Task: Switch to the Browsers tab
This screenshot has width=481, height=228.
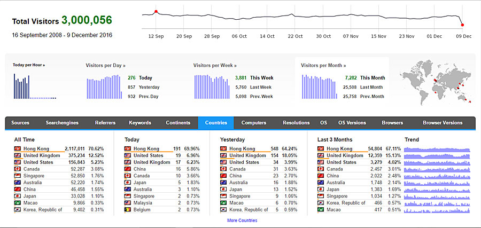Action: pos(392,123)
